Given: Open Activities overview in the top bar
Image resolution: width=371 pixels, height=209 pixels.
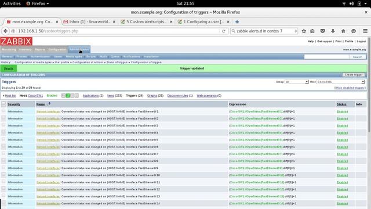Looking at the screenshot, I should click(12, 3).
